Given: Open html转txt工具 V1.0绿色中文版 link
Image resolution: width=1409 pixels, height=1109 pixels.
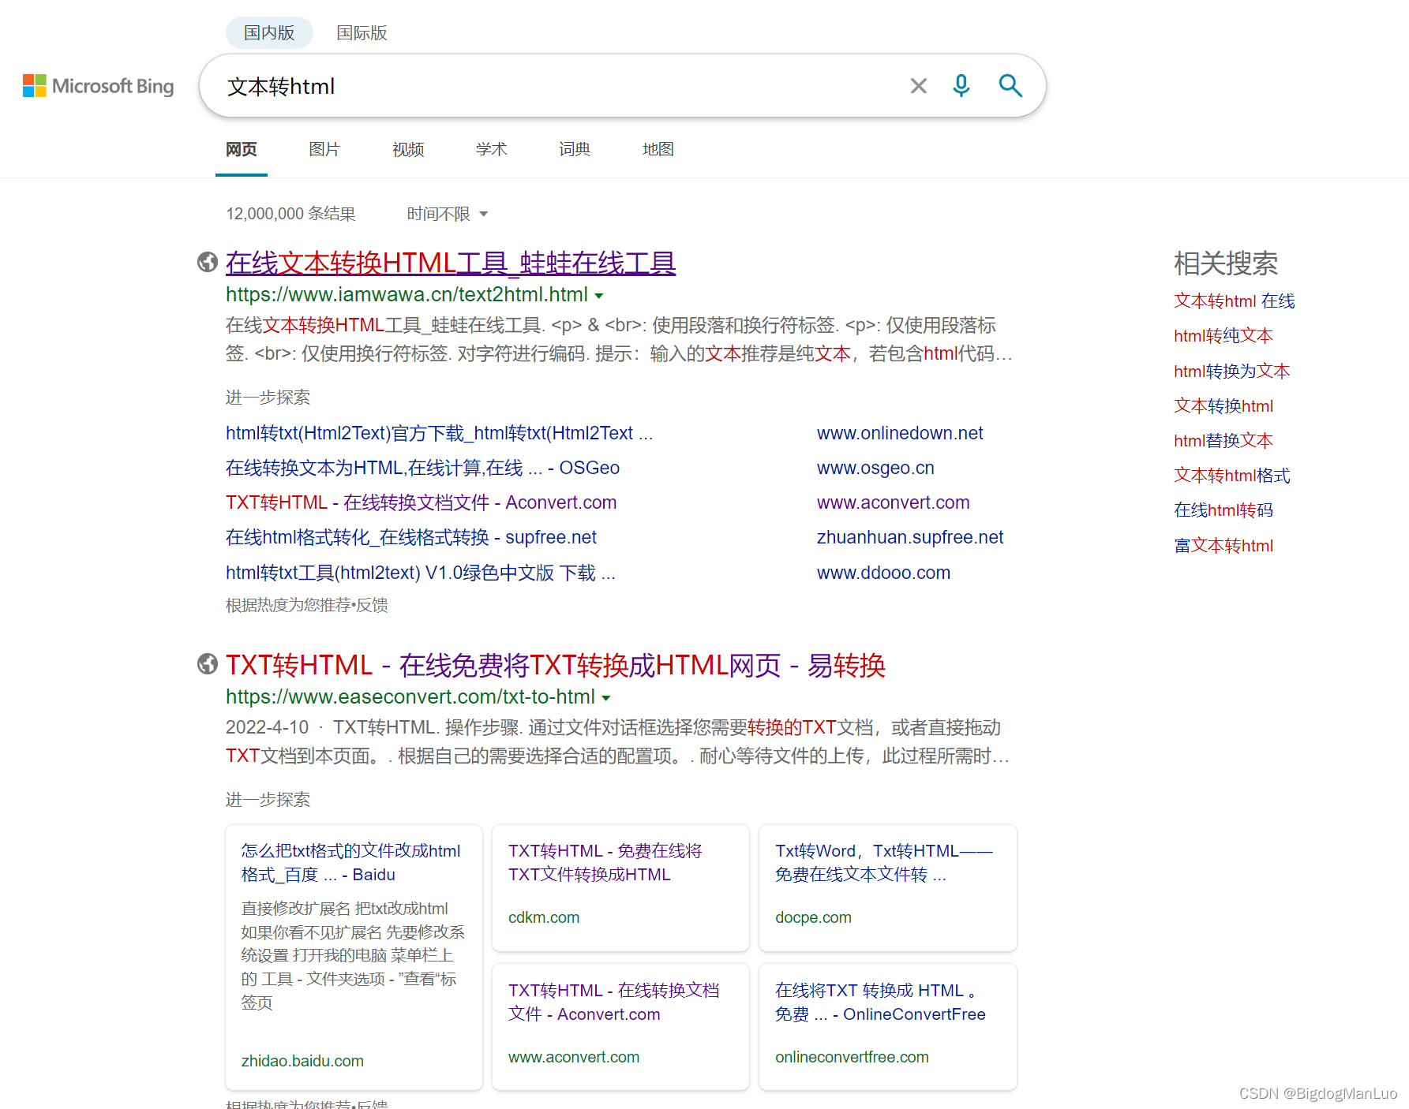Looking at the screenshot, I should pos(421,573).
